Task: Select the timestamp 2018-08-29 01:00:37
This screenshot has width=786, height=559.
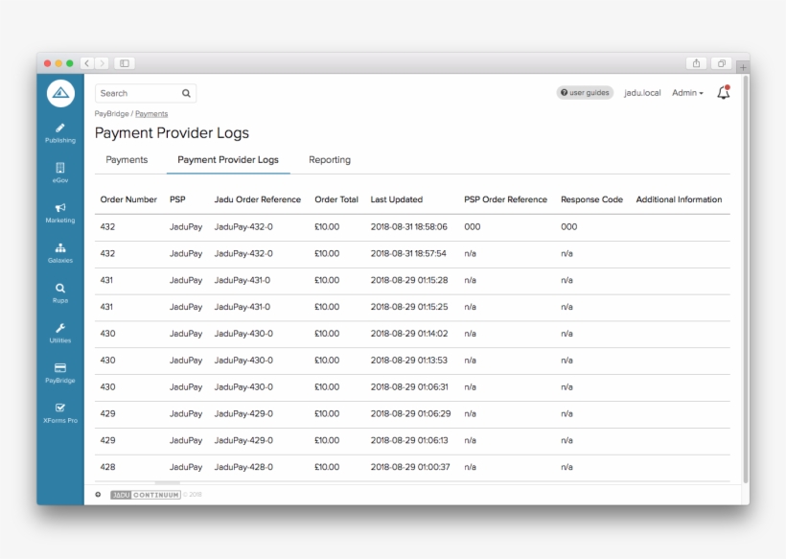Action: 410,467
